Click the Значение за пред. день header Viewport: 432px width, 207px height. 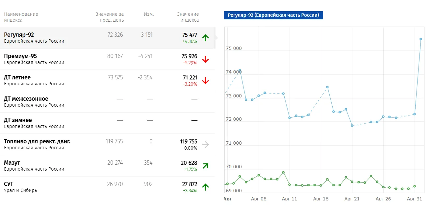pos(110,17)
